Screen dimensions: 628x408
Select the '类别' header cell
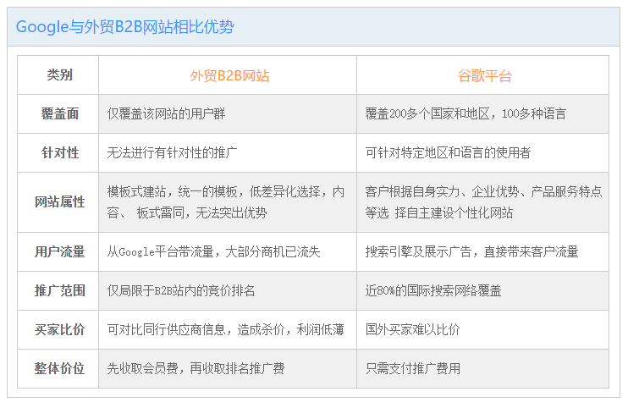[x=59, y=74]
